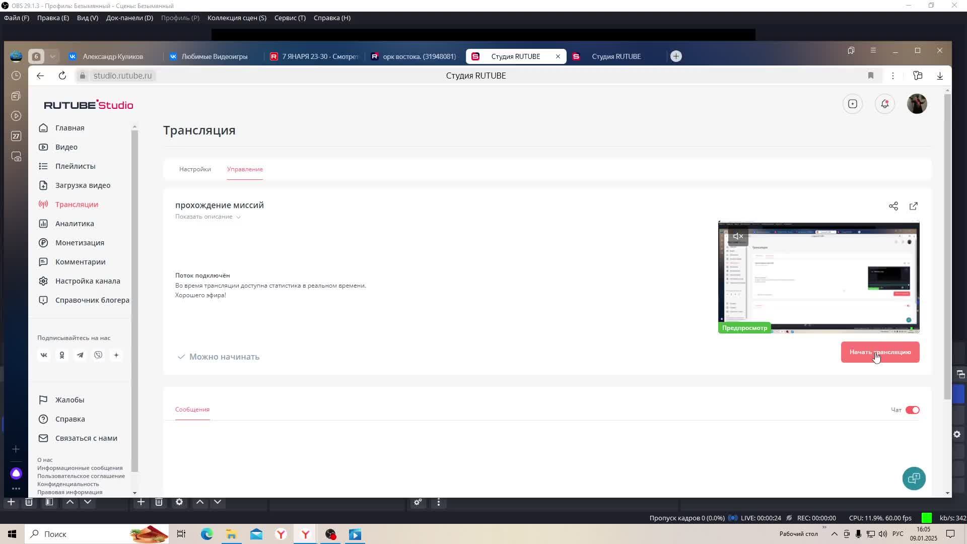Click the stream preview thumbnail

pos(819,277)
